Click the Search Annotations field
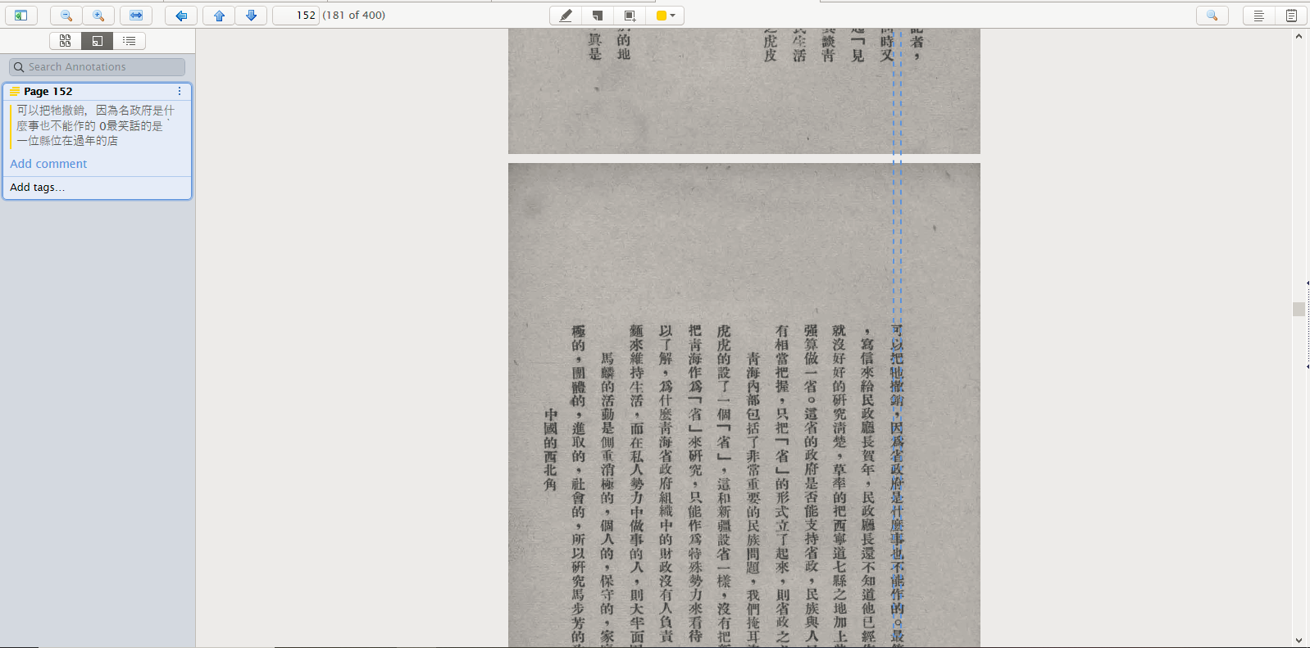 click(97, 67)
